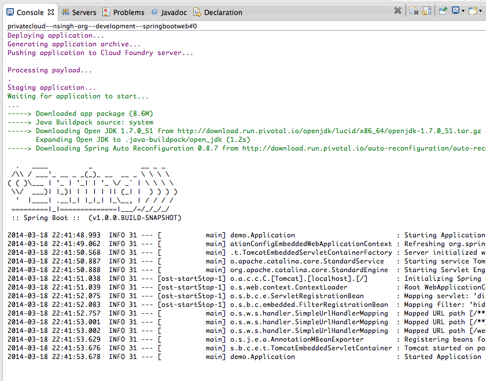Click 'Pushing application to Cloud Foundry server...' line
Image resolution: width=486 pixels, height=381 pixels.
(101, 53)
